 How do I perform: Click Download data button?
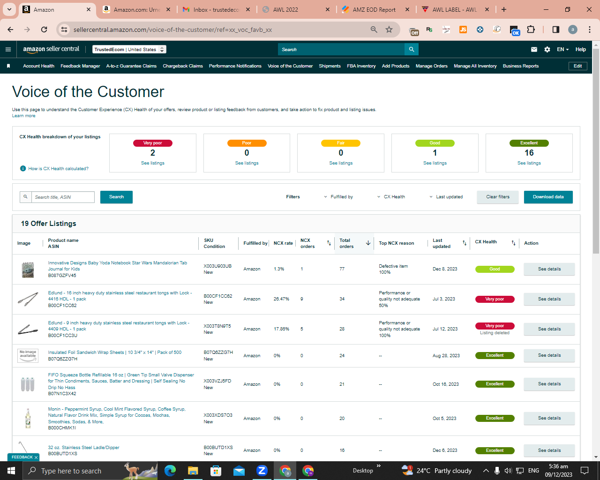click(548, 197)
